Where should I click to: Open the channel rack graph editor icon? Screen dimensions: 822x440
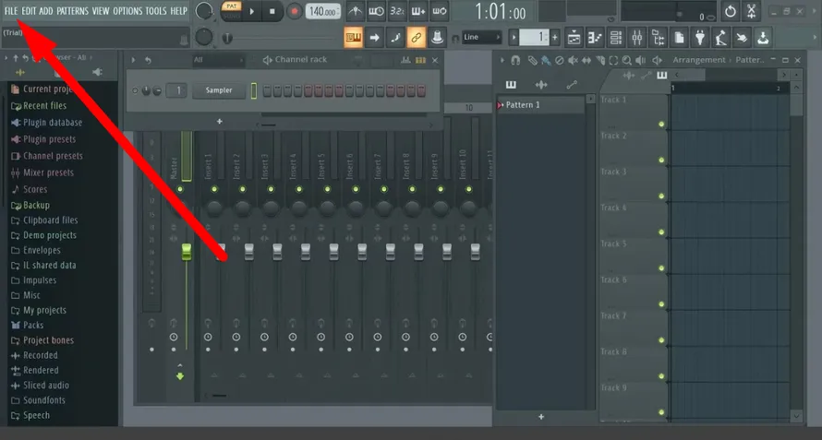click(405, 60)
